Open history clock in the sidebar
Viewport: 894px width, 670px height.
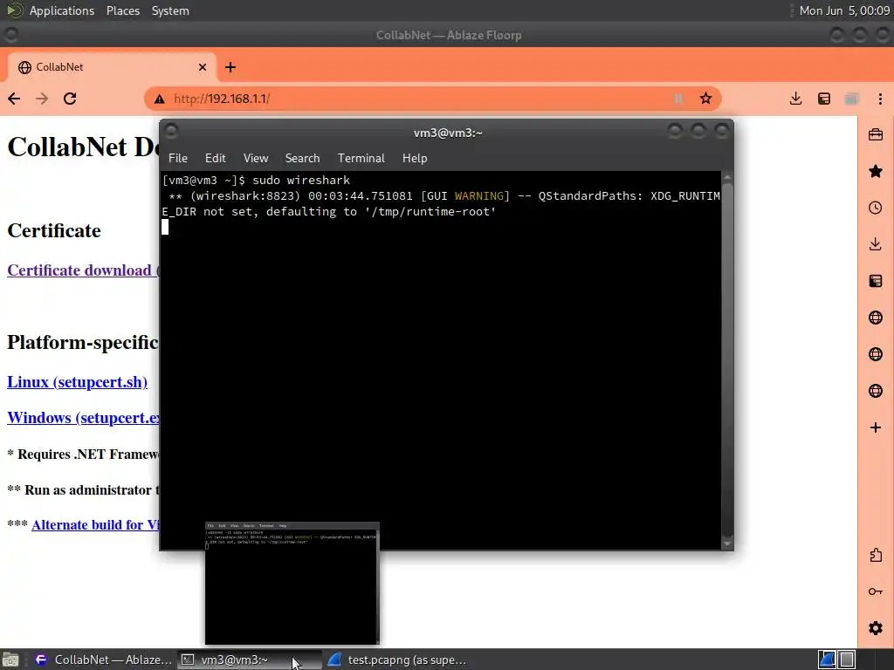[x=876, y=208]
